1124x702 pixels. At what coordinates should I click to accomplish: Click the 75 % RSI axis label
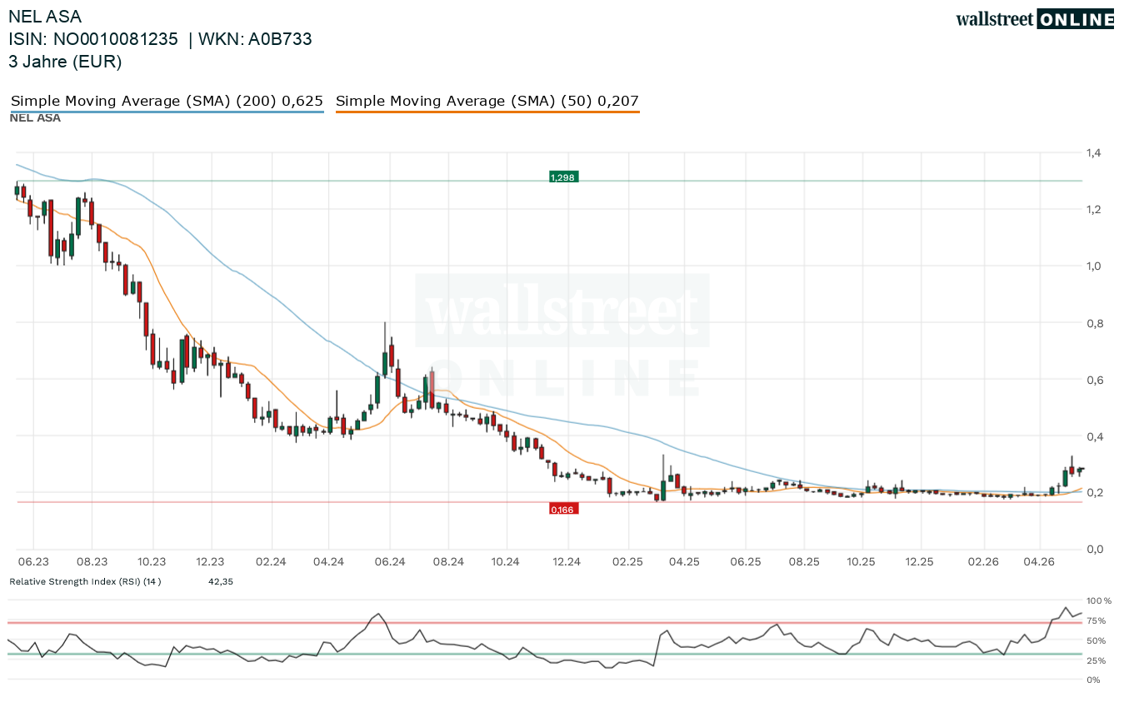click(1097, 621)
